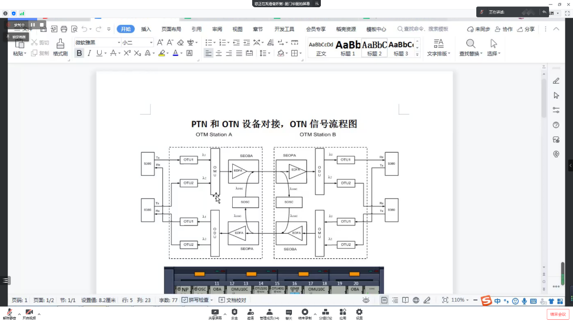Screen dimensions: 573x322
Task: Open the Page Layout (页面布局) tab
Action: point(171,29)
